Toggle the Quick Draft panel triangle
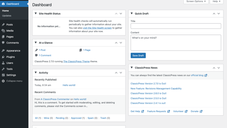The width and height of the screenshot is (227, 128). [x=132, y=13]
